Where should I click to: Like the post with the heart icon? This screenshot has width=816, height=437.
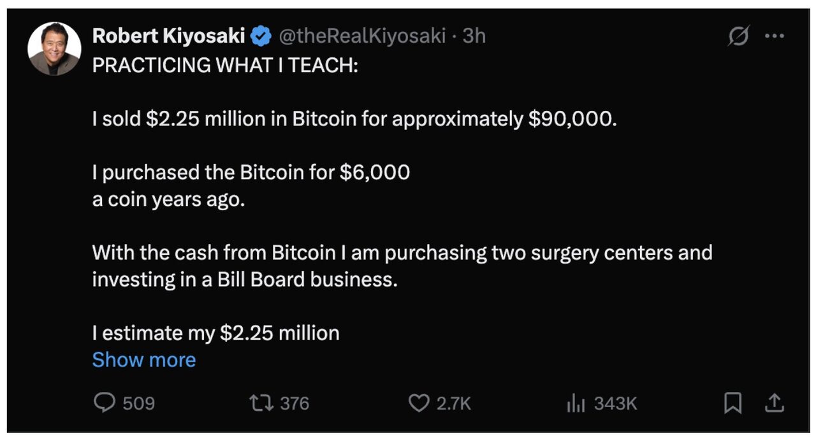pyautogui.click(x=419, y=403)
